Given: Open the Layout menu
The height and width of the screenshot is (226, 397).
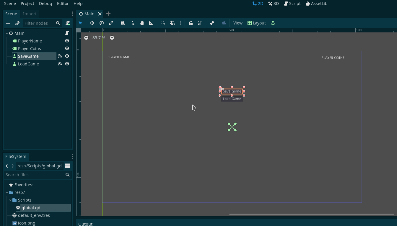Looking at the screenshot, I should [x=256, y=23].
